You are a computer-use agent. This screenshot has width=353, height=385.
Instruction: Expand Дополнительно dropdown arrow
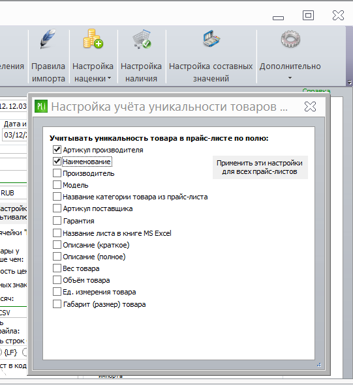point(290,78)
